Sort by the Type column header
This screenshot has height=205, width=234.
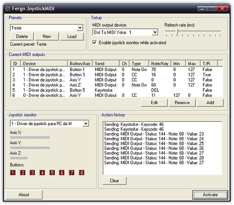point(139,64)
